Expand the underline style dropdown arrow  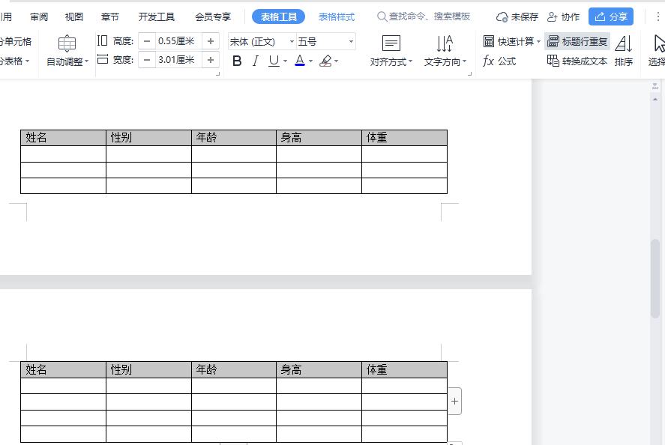(x=286, y=61)
